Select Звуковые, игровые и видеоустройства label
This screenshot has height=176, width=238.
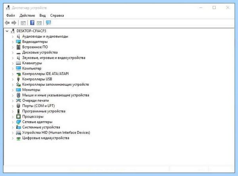pos(54,58)
